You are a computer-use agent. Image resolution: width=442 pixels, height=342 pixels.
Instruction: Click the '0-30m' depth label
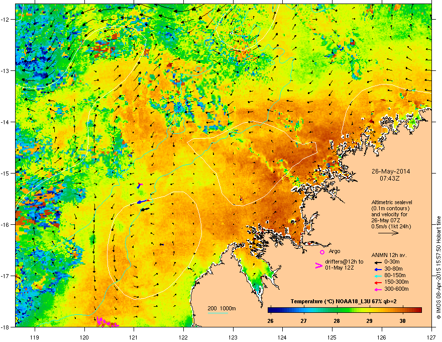pyautogui.click(x=392, y=262)
